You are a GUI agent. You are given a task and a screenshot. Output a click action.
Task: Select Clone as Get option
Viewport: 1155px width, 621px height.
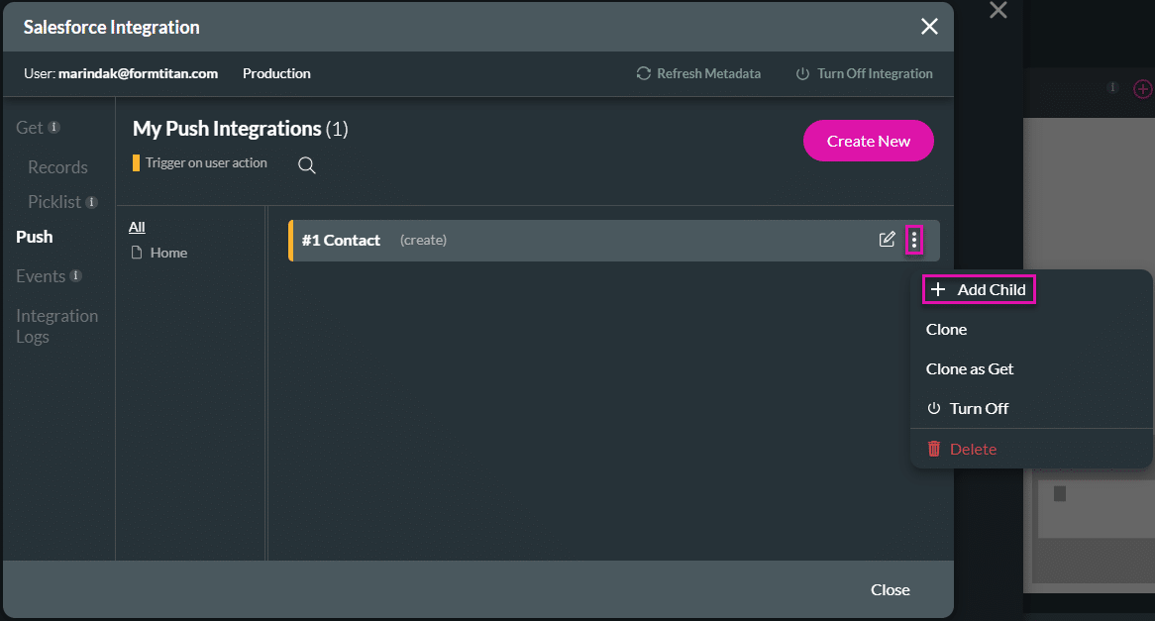tap(970, 368)
